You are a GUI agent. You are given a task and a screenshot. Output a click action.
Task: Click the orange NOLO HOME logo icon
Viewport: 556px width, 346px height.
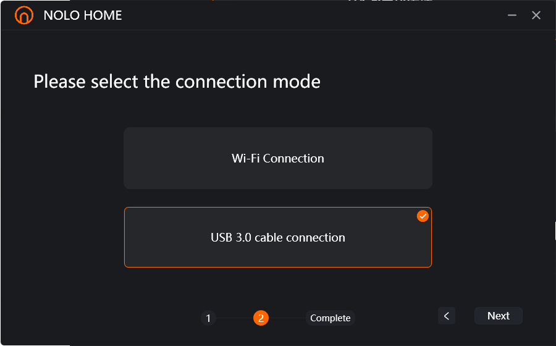pyautogui.click(x=24, y=15)
